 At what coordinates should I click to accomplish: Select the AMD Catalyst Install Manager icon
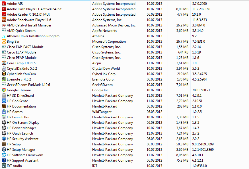point(4,25)
